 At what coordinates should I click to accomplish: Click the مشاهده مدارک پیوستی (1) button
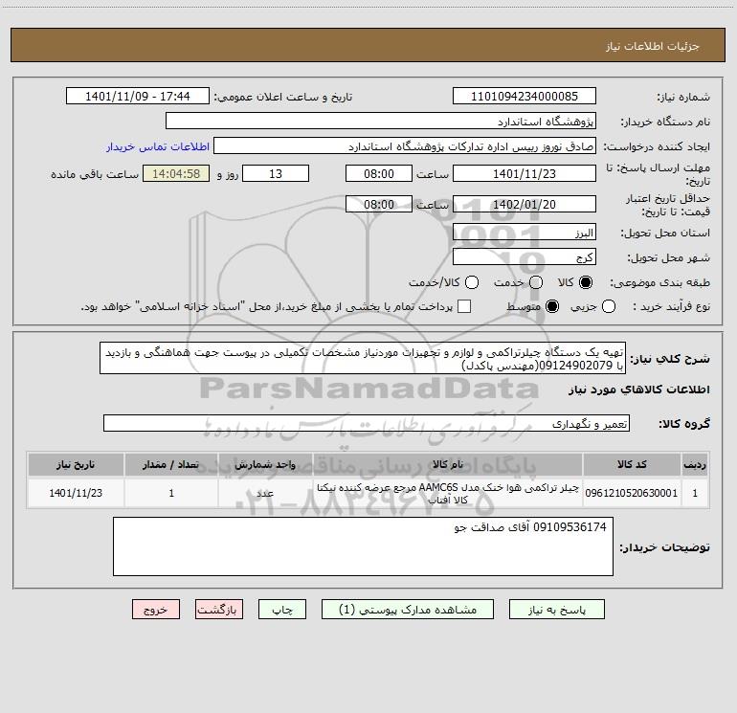[x=408, y=610]
